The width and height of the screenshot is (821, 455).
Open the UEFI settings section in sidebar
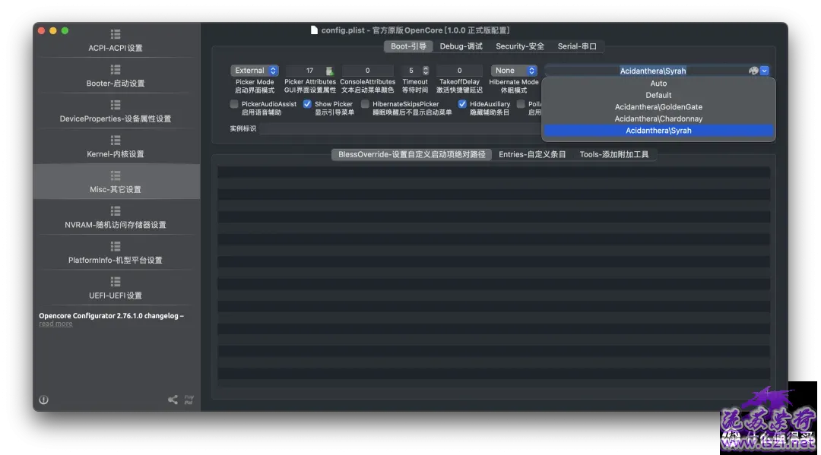116,289
